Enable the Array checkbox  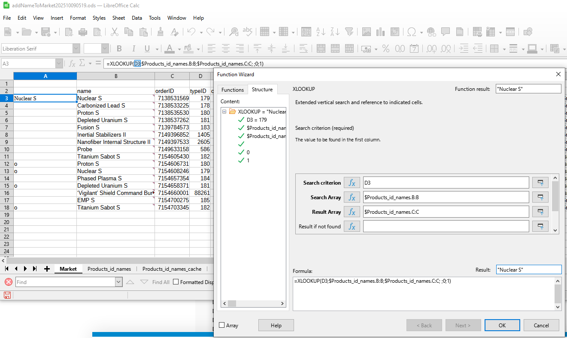pos(222,325)
